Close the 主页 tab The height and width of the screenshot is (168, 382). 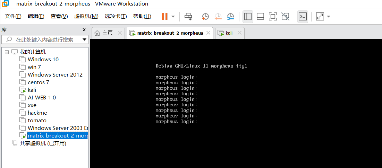pyautogui.click(x=120, y=33)
